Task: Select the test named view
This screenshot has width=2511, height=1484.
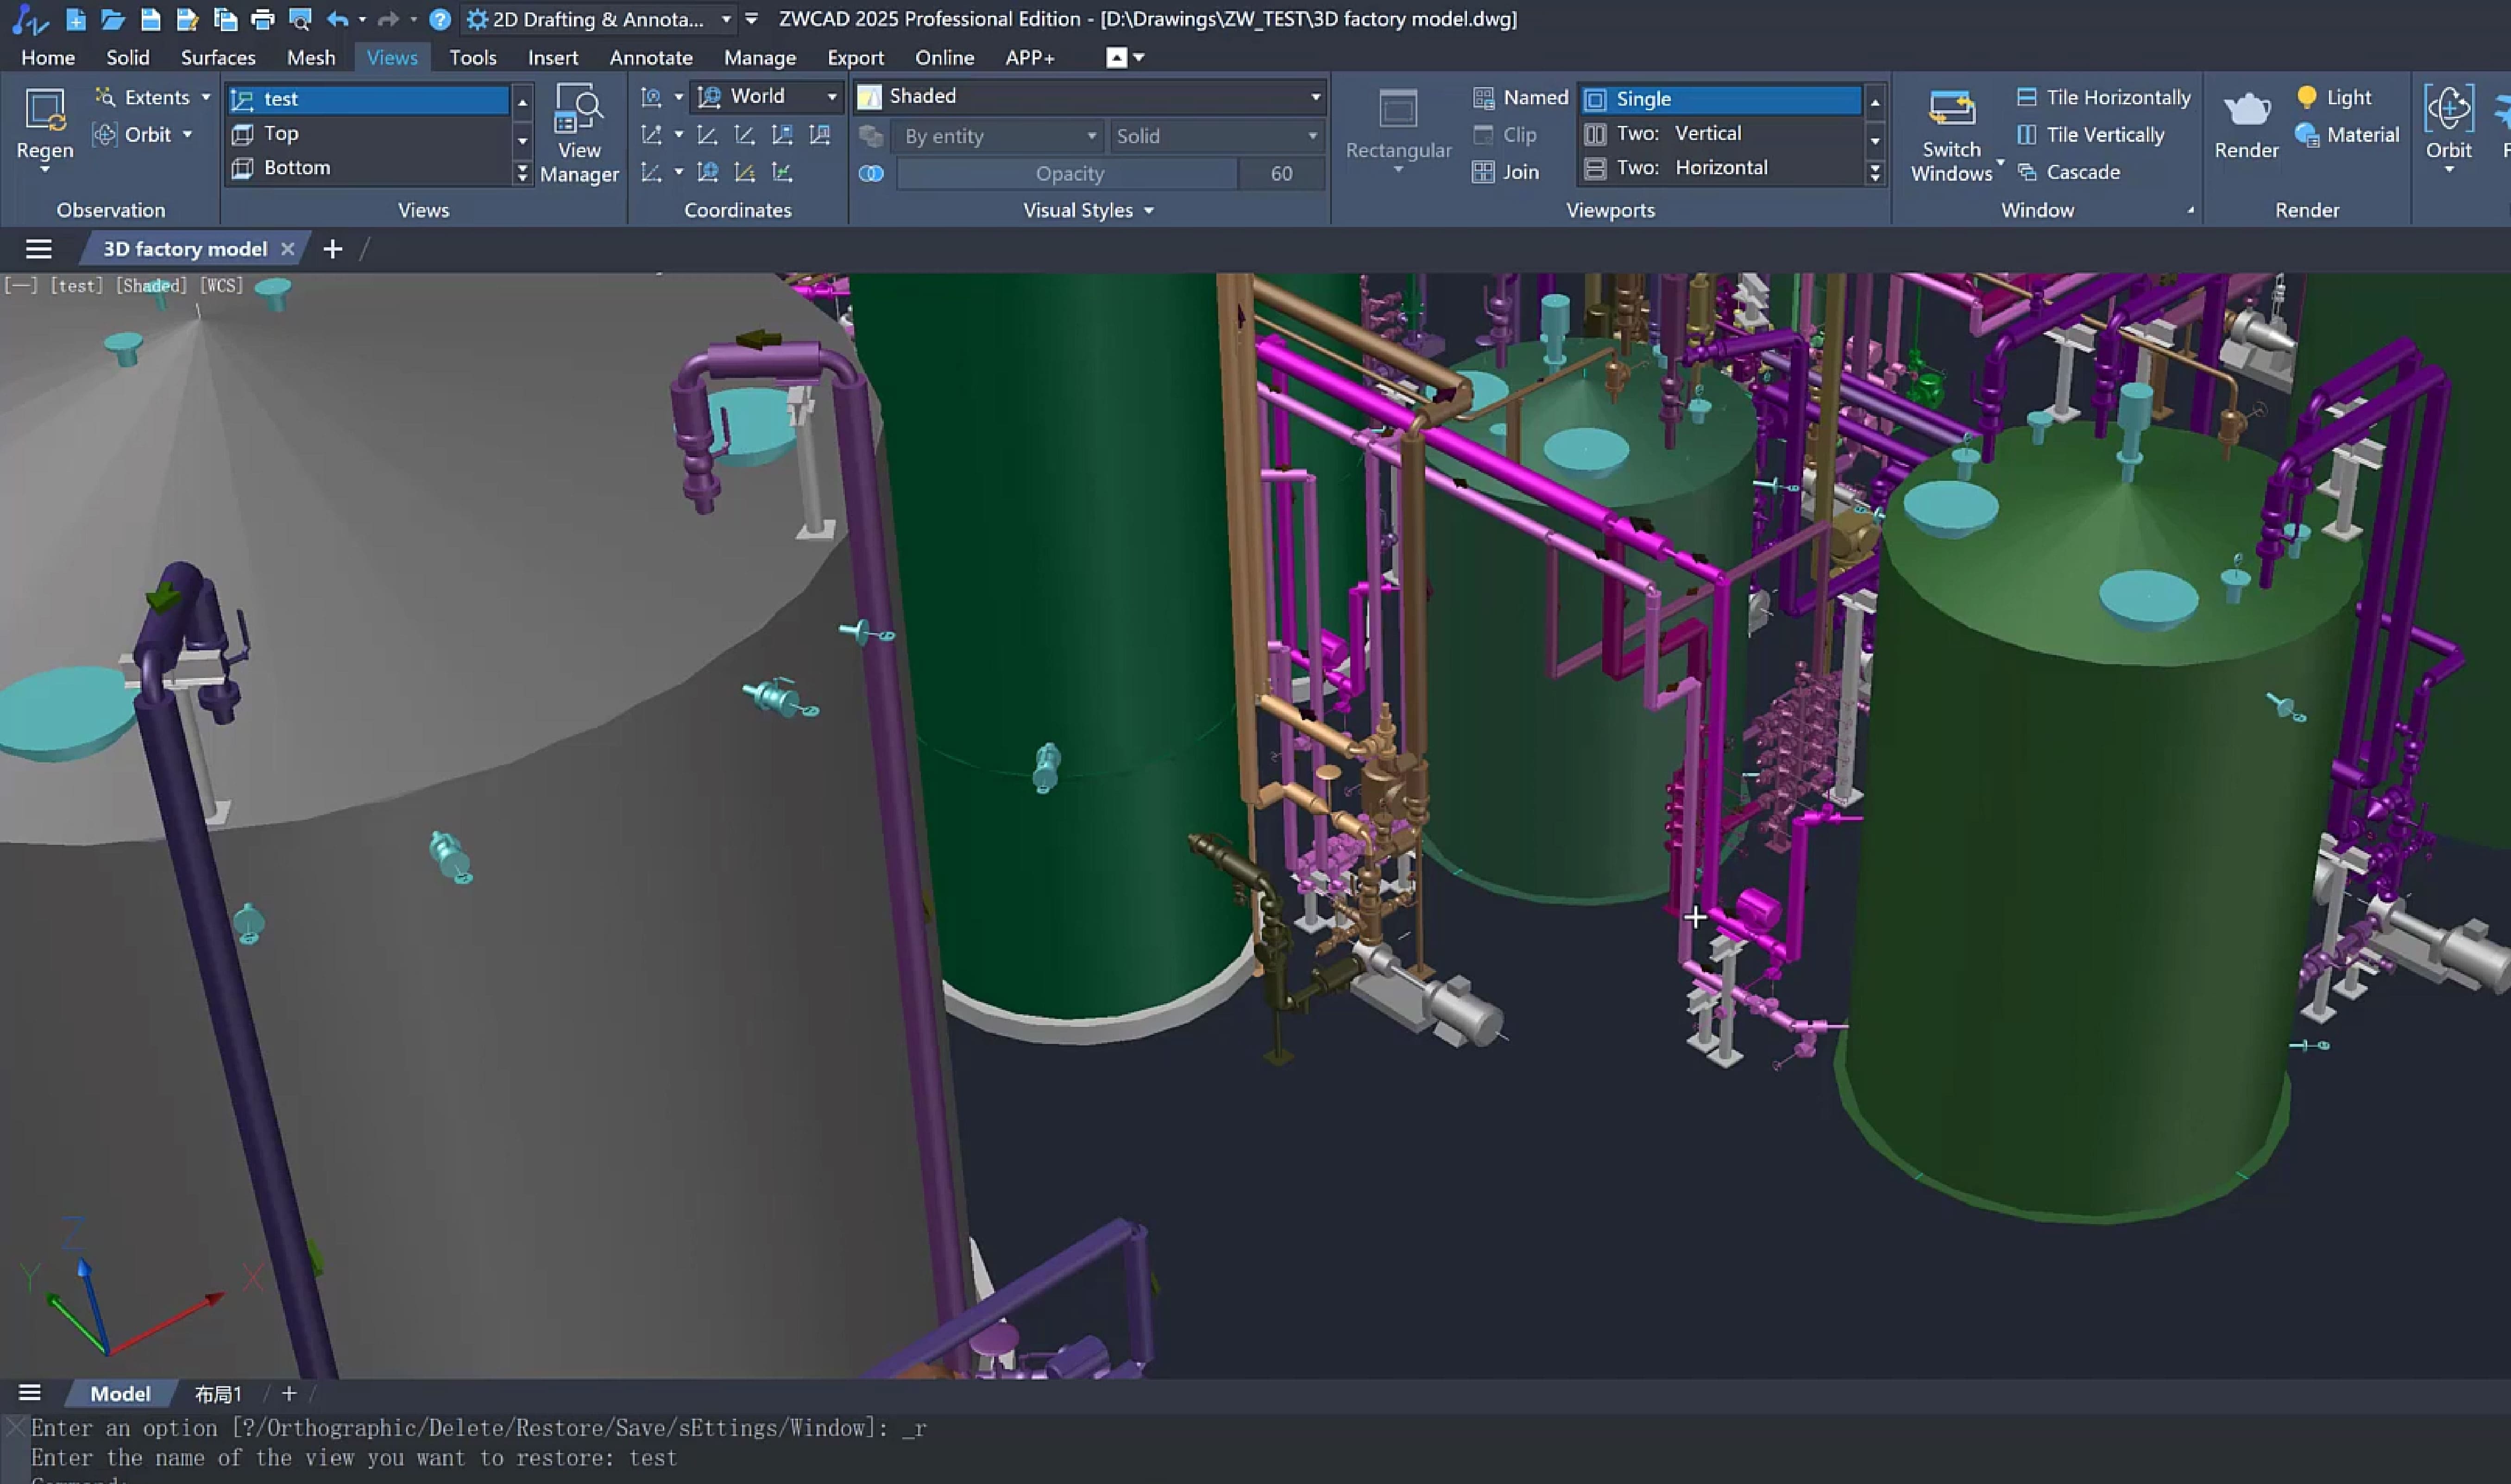Action: tap(369, 99)
